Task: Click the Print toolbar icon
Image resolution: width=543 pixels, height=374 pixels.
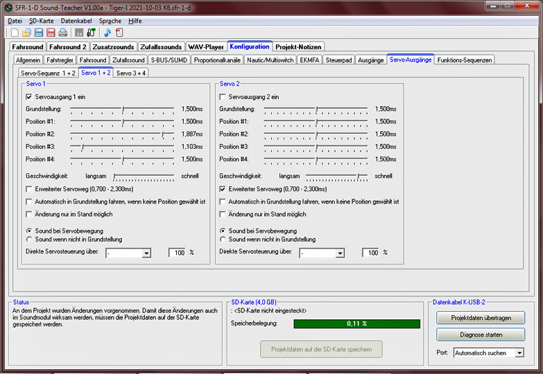Action: click(62, 33)
